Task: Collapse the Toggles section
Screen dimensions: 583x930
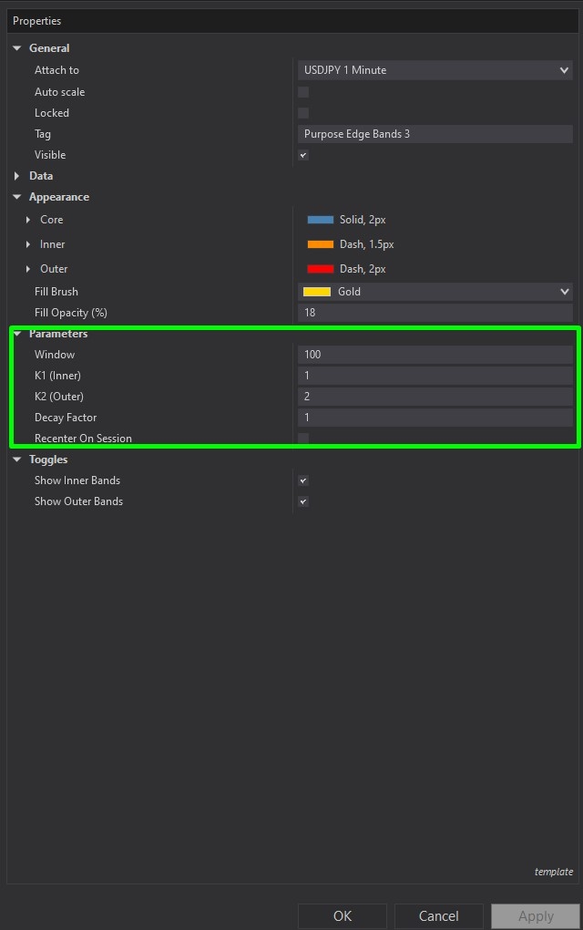Action: click(x=16, y=459)
